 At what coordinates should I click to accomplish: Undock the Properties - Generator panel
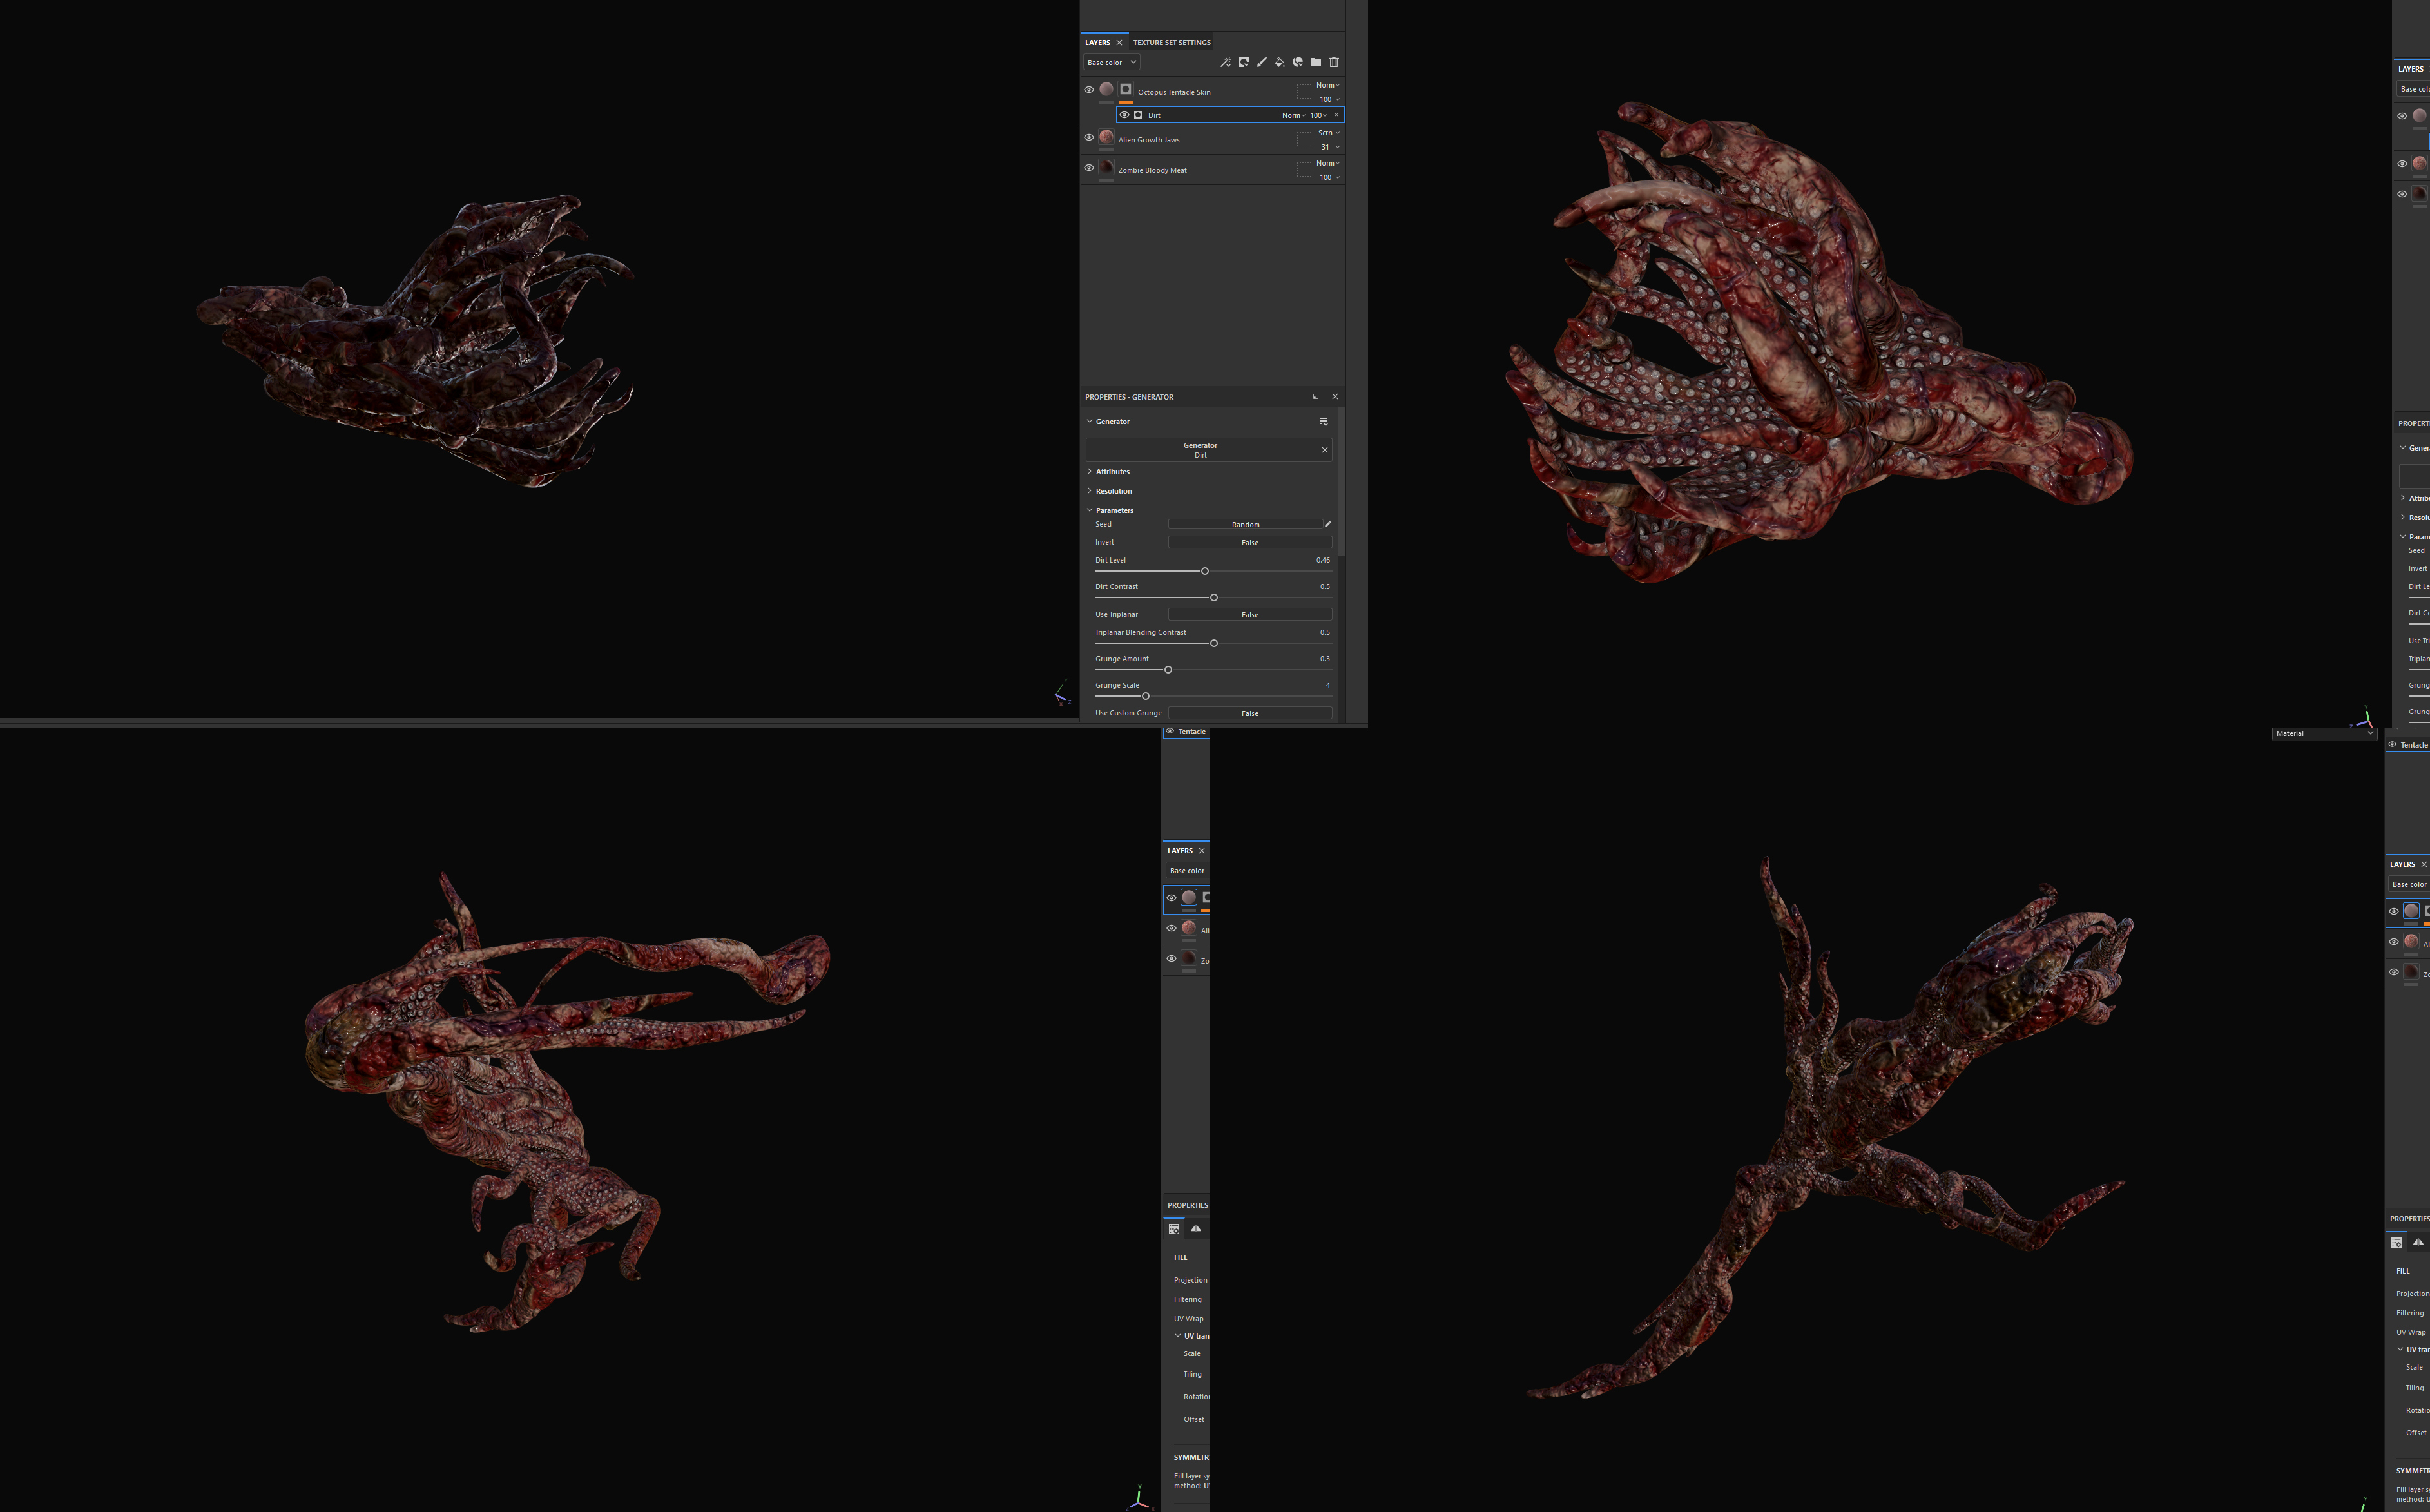click(x=1315, y=397)
